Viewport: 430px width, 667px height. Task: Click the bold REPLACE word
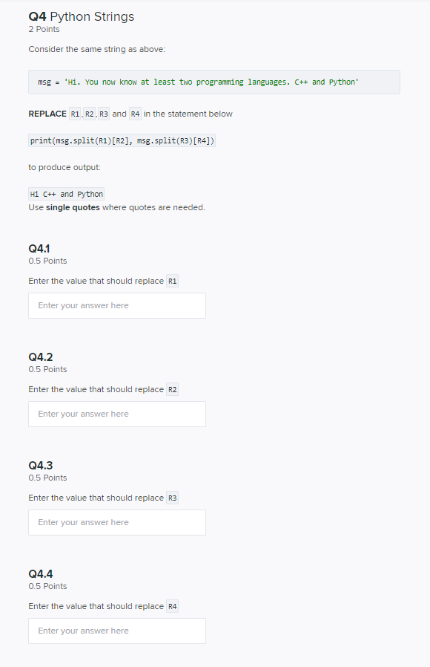point(46,114)
